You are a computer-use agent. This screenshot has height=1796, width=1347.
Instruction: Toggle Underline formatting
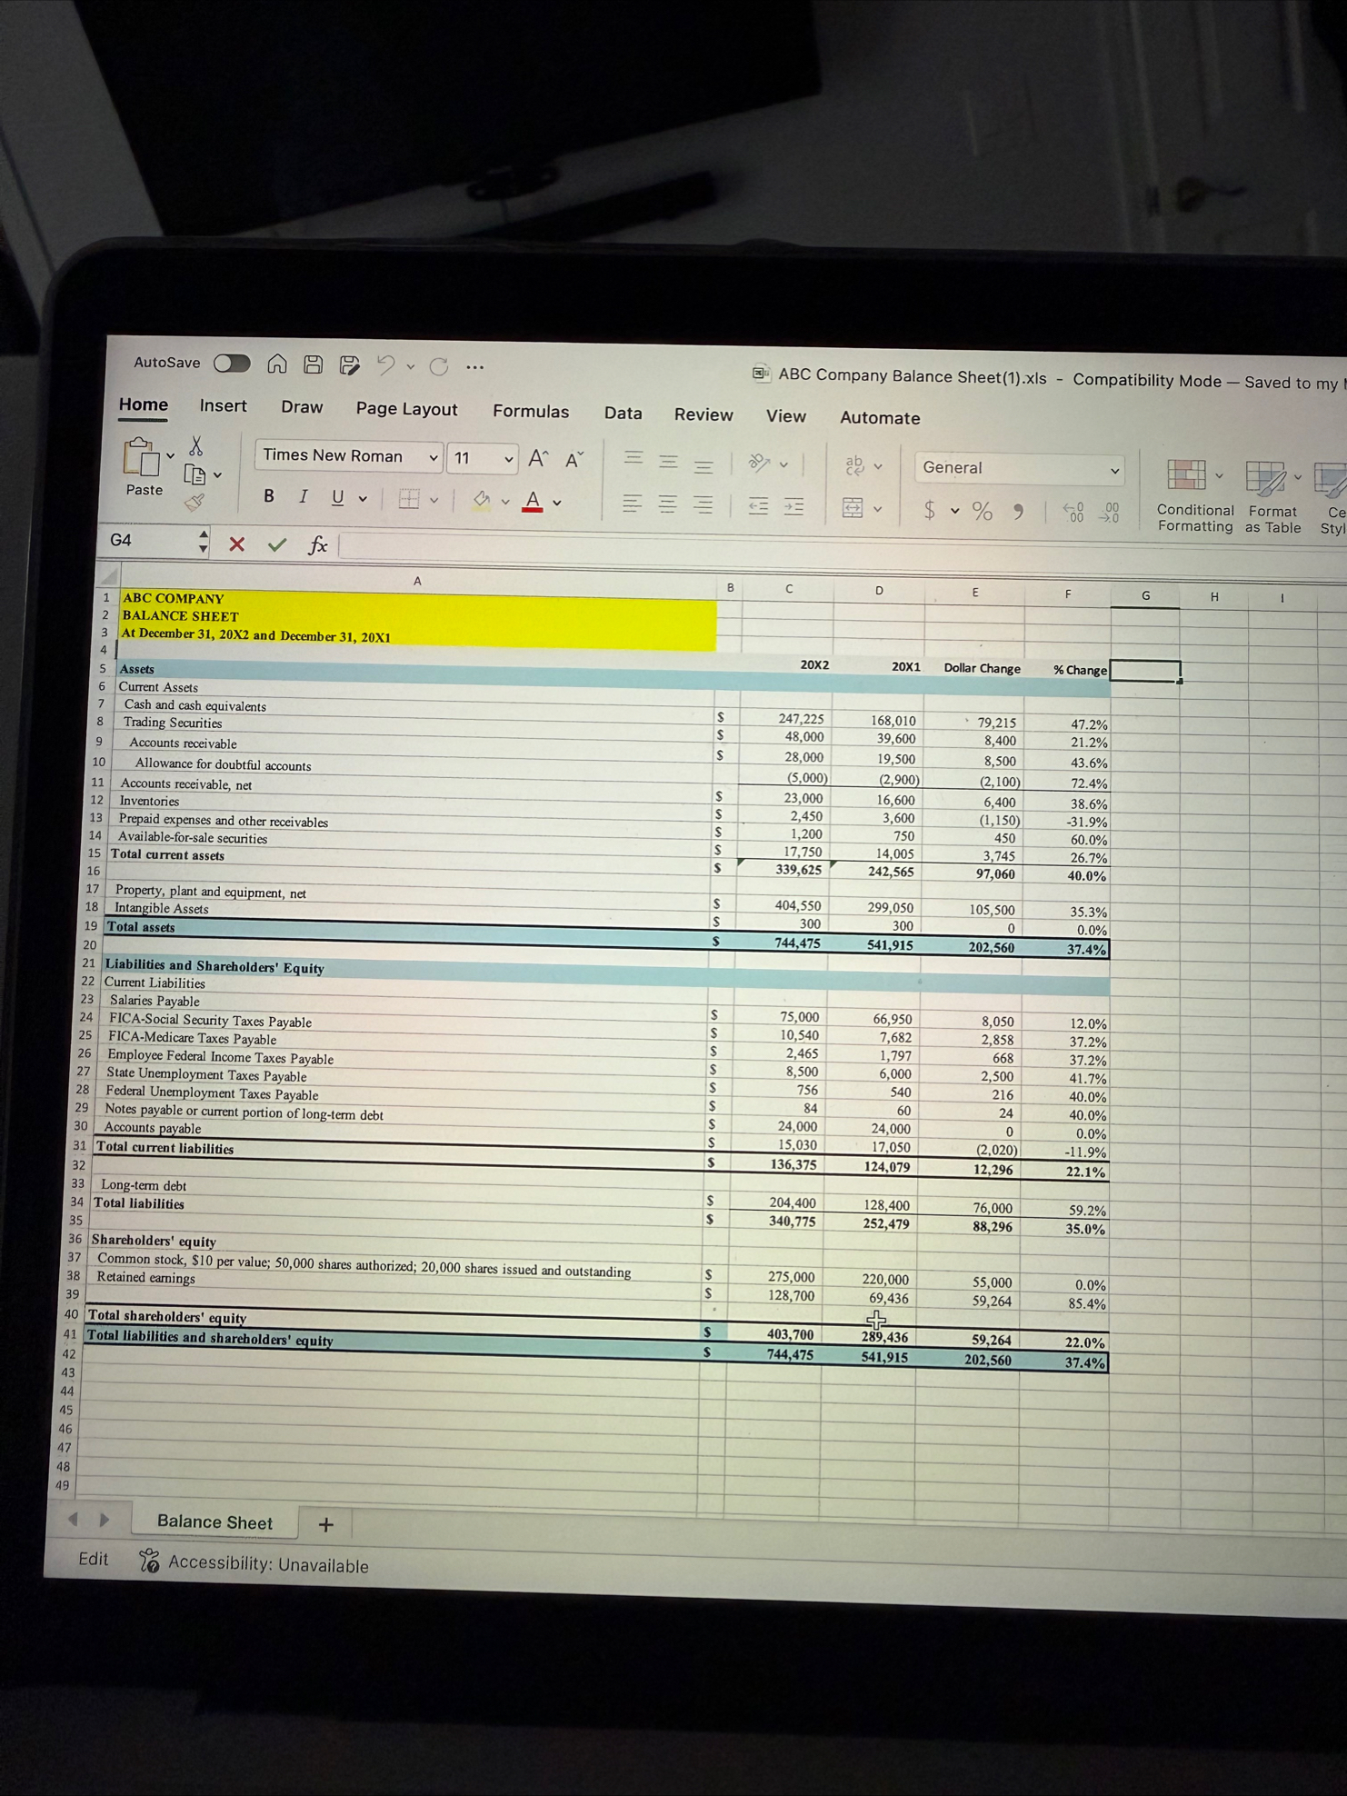(338, 497)
